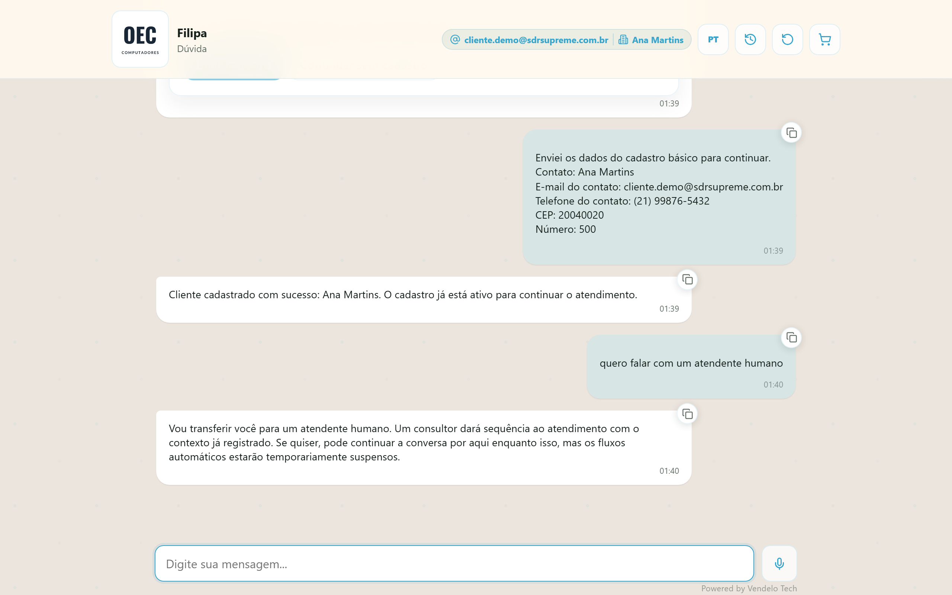Copy the cadastro básico data message
Viewport: 952px width, 595px height.
791,133
